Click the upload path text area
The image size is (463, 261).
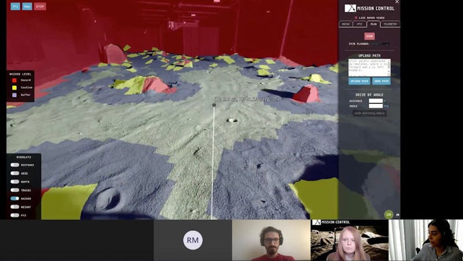pos(369,67)
